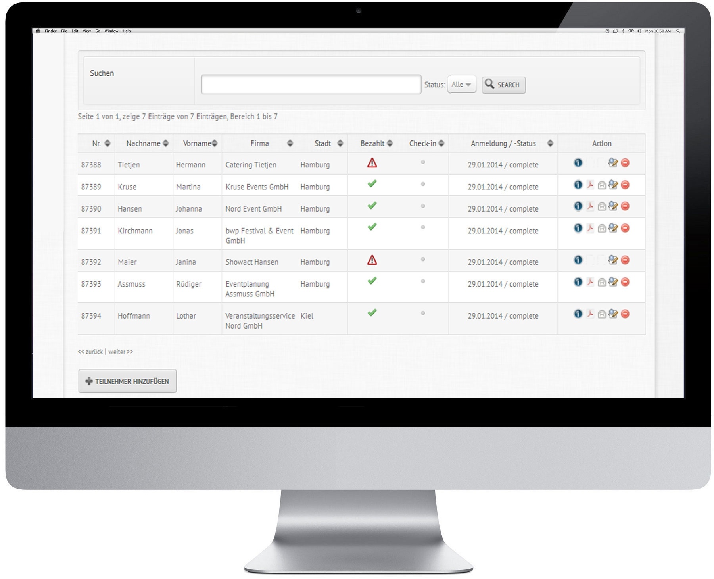Click unpaid warning icon for Maier
The width and height of the screenshot is (714, 579).
click(x=372, y=260)
